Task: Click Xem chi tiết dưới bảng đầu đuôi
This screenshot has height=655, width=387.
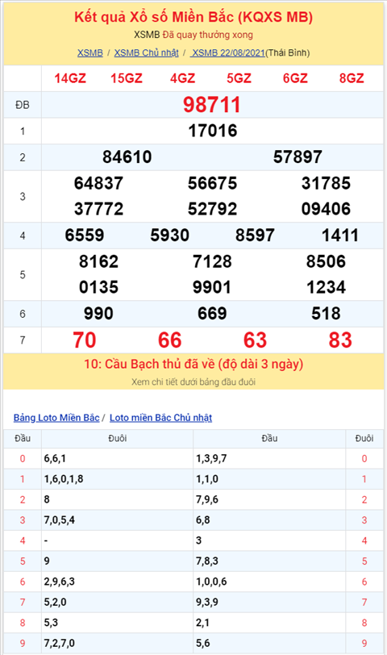Action: point(193,382)
